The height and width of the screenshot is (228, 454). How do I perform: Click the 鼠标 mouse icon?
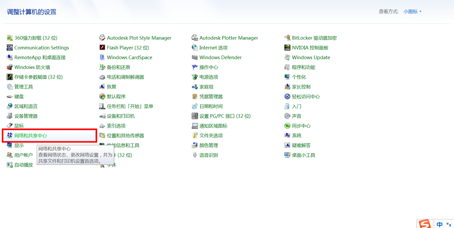[10, 126]
